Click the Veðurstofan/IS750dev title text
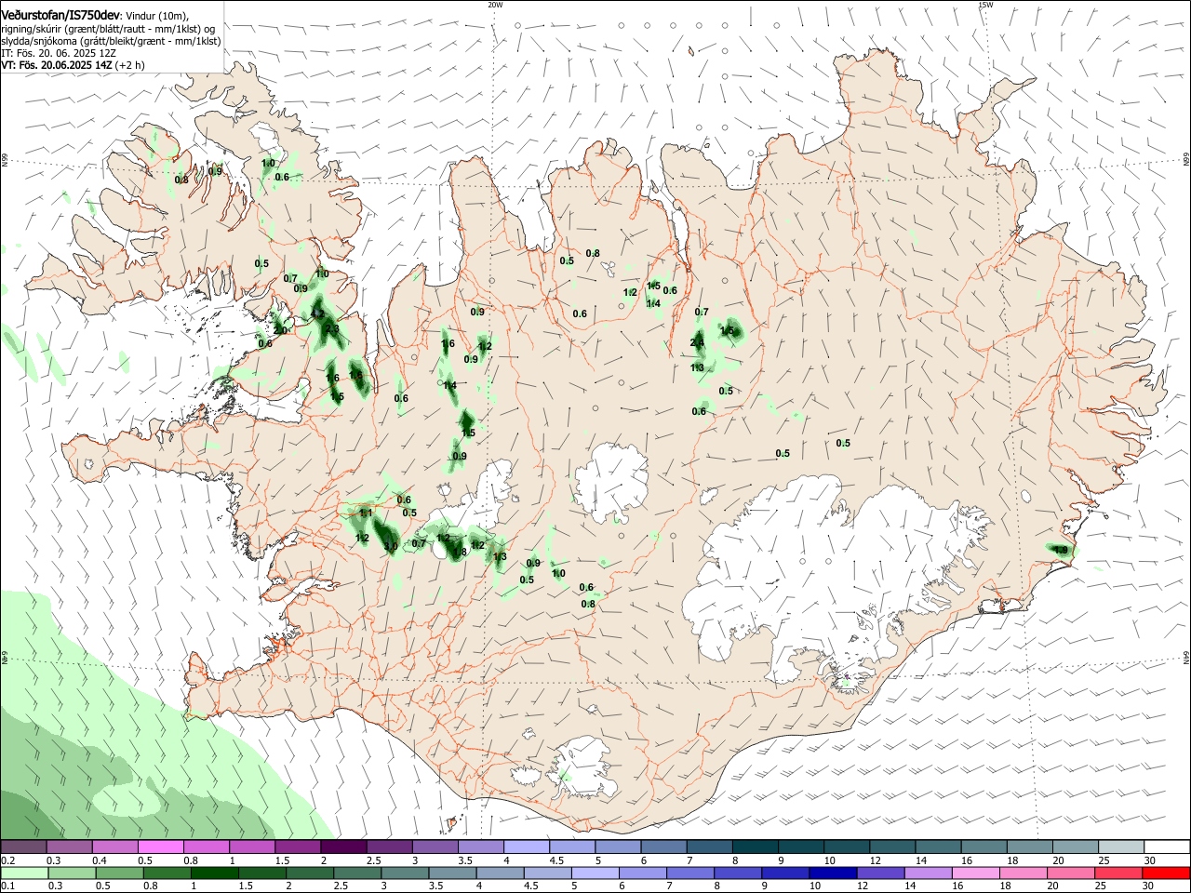This screenshot has height=893, width=1191. 60,16
